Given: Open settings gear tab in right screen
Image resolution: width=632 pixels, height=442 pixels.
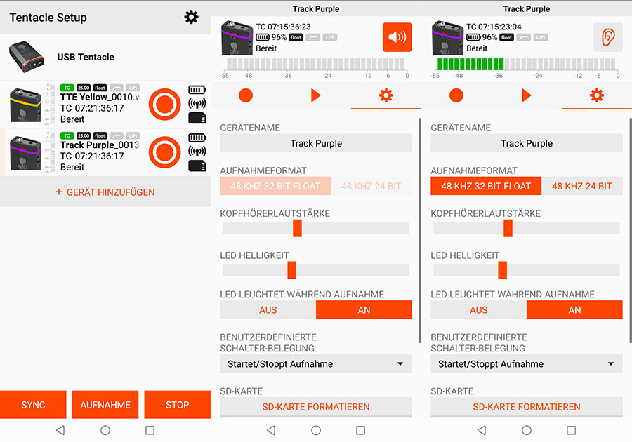Looking at the screenshot, I should point(596,95).
